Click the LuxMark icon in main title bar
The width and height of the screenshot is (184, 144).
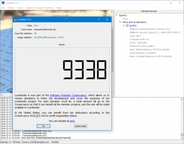pos(2,2)
